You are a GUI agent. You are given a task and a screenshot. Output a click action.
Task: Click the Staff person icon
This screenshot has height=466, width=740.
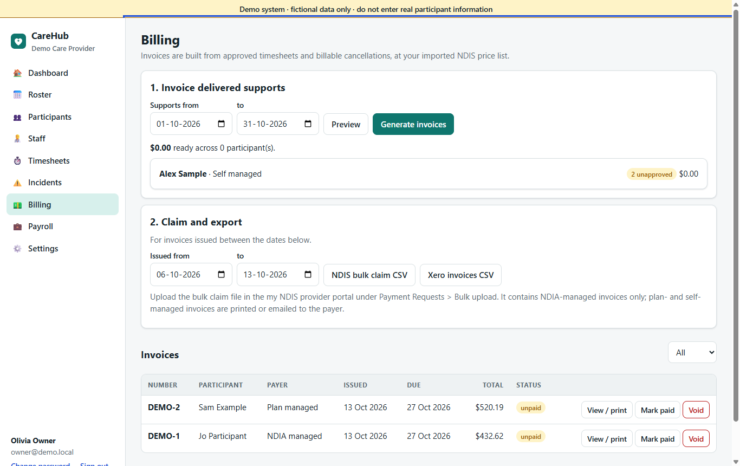click(x=17, y=139)
